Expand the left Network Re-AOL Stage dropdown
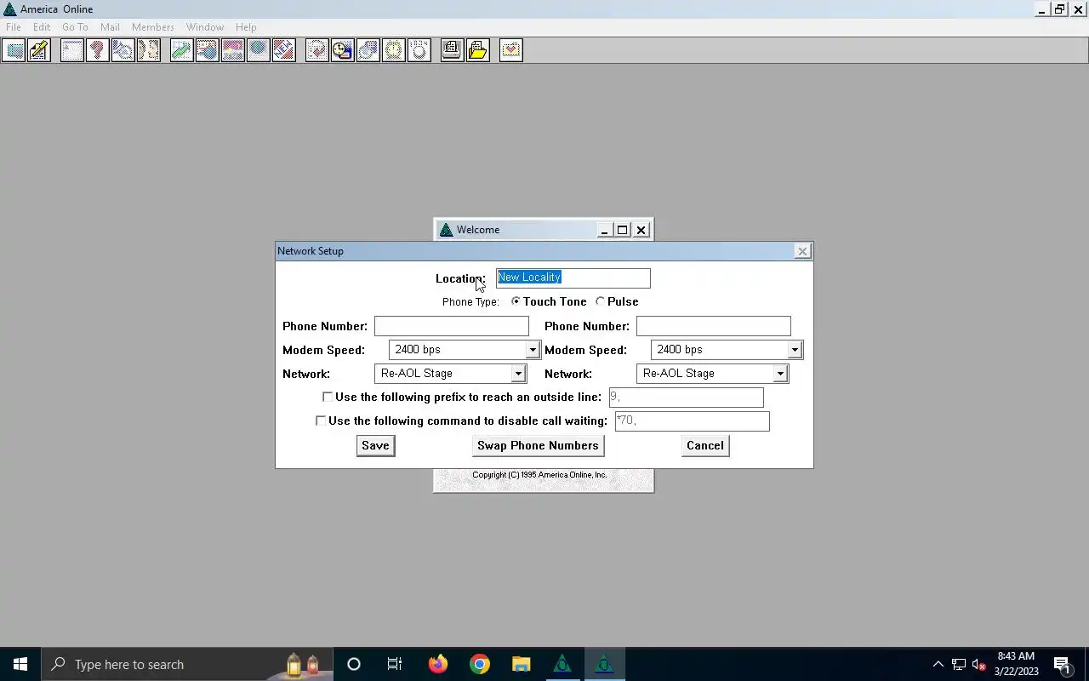Image resolution: width=1089 pixels, height=681 pixels. (518, 374)
